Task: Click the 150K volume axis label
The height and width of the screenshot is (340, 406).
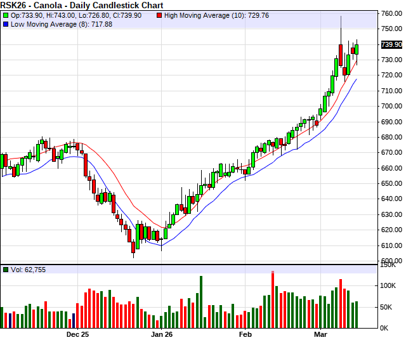Action: [388, 266]
